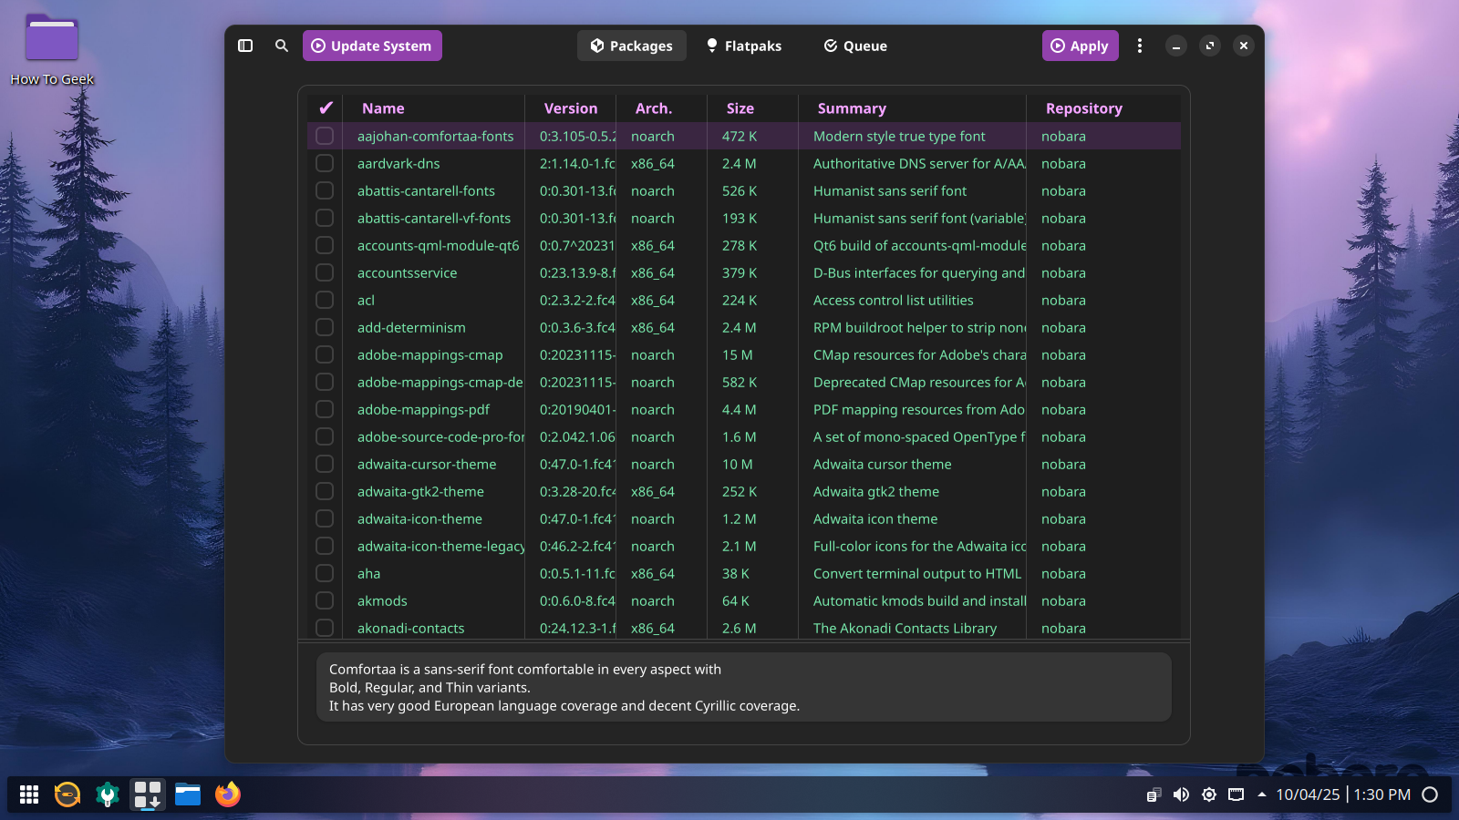Check the adwaita-icon-theme-legacy checkbox

tap(325, 546)
